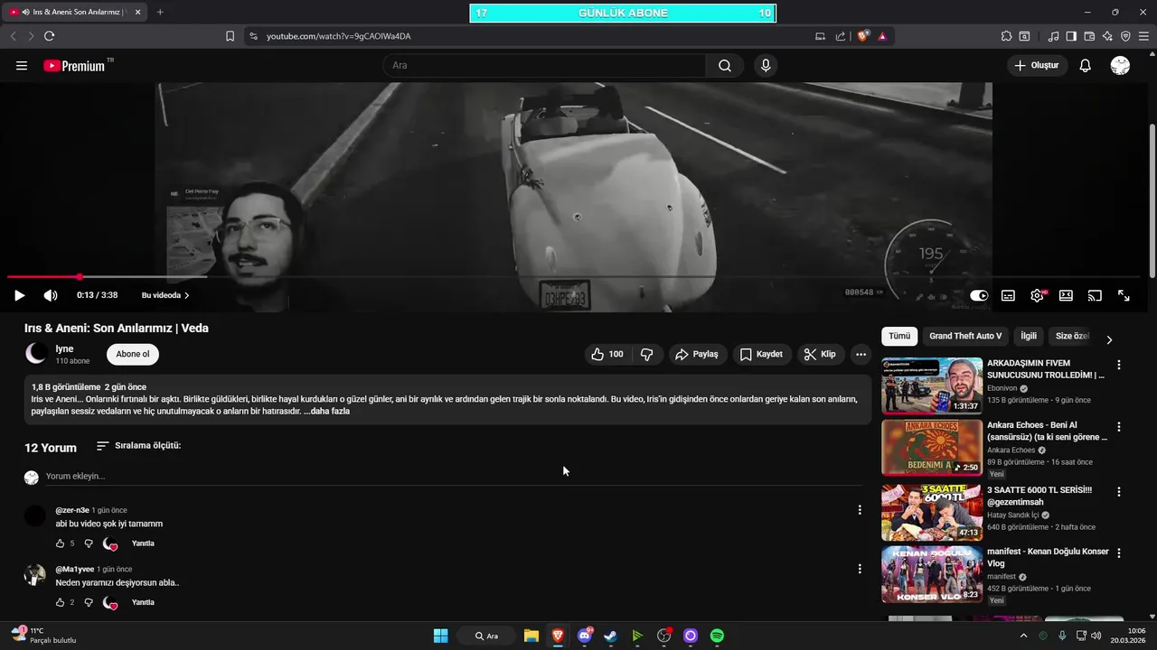Open options menu for @Ma1yvee comment
This screenshot has width=1157, height=650.
pos(860,569)
